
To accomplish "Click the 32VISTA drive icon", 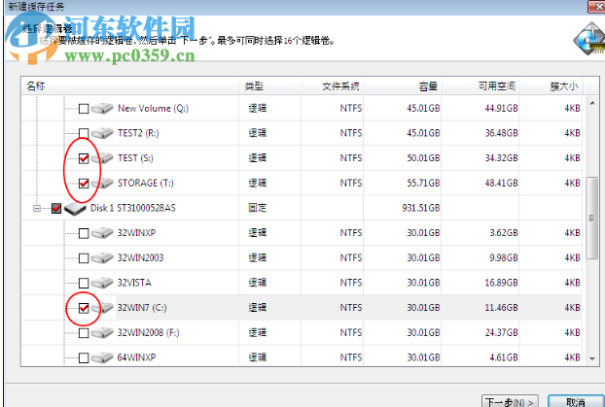I will click(x=102, y=283).
